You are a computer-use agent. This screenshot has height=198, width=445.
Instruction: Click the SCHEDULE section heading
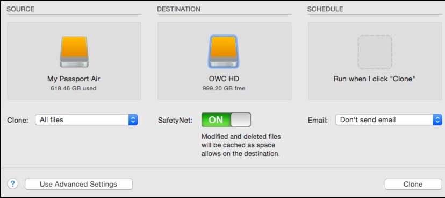[x=325, y=9]
